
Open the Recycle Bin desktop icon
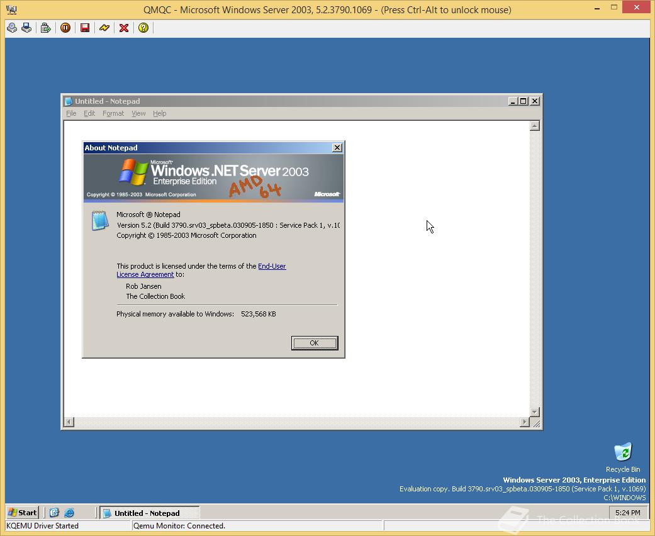click(x=623, y=457)
